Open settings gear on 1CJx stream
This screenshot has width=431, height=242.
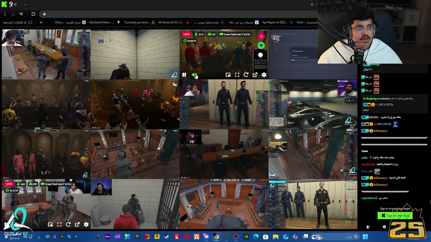264,75
